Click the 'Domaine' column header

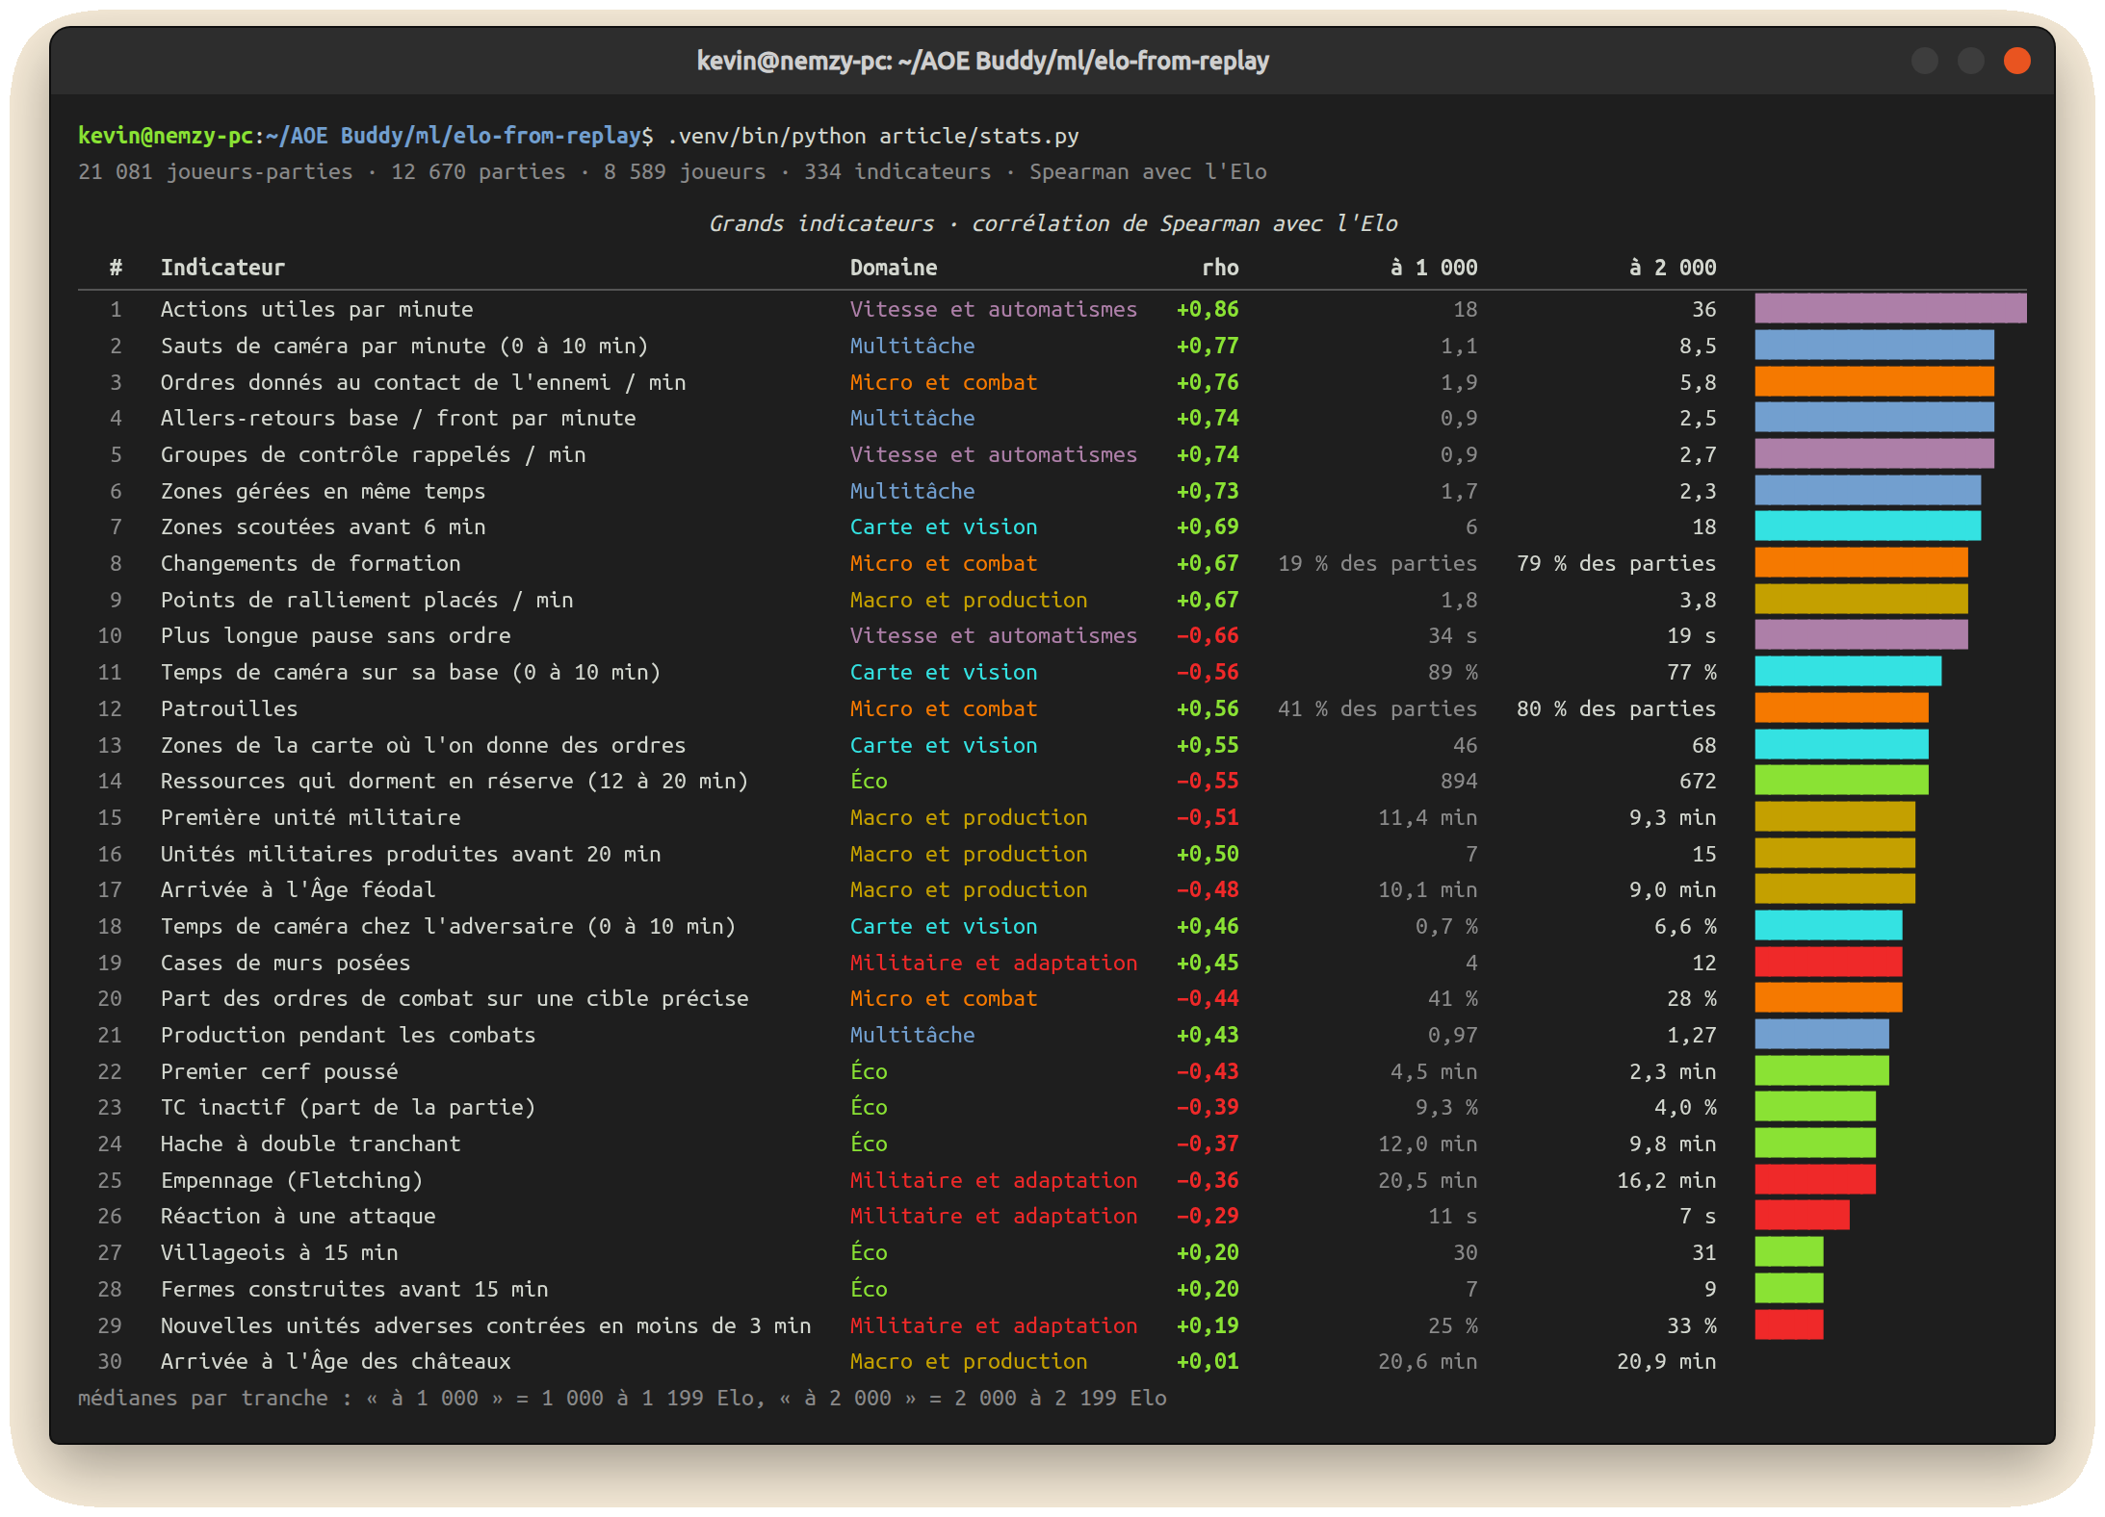[x=893, y=268]
